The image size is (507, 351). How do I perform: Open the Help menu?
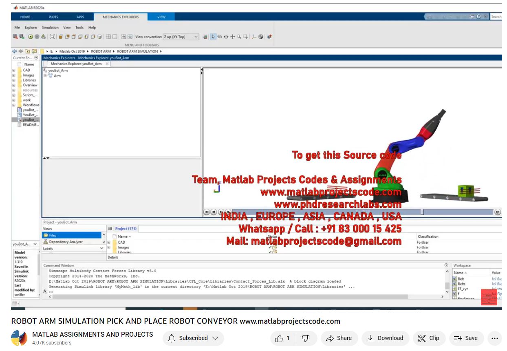coord(92,28)
